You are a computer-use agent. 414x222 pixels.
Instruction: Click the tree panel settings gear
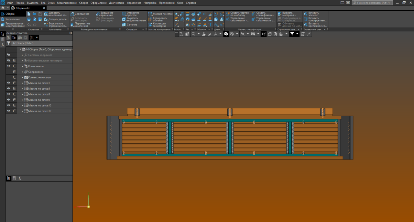(x=71, y=33)
